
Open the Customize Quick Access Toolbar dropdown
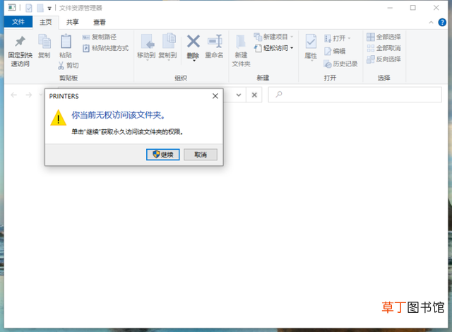pyautogui.click(x=49, y=8)
